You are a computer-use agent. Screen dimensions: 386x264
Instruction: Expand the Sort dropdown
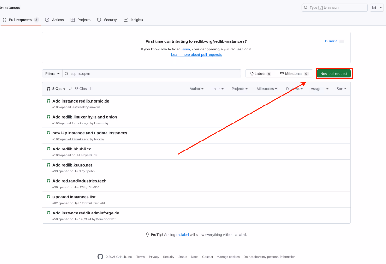(x=341, y=89)
